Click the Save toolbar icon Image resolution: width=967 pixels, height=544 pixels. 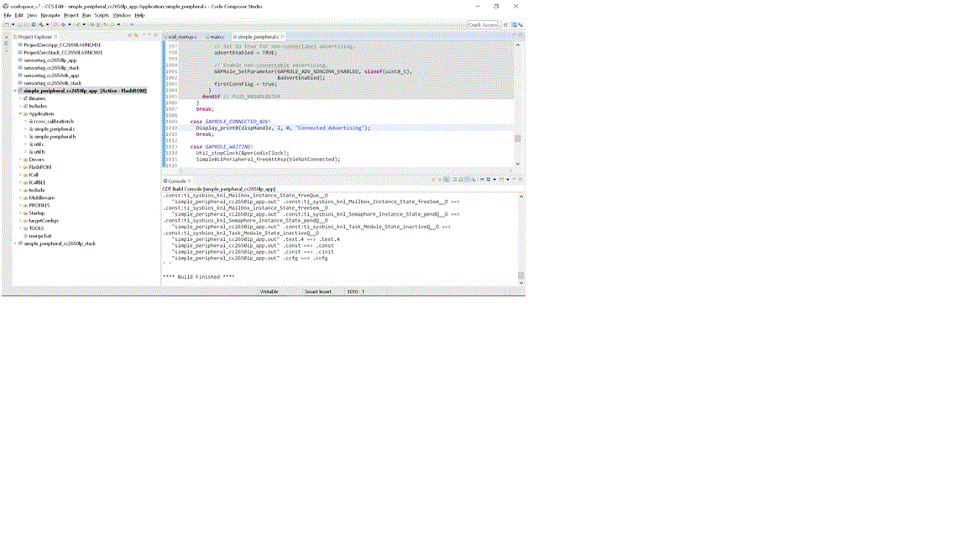[19, 24]
